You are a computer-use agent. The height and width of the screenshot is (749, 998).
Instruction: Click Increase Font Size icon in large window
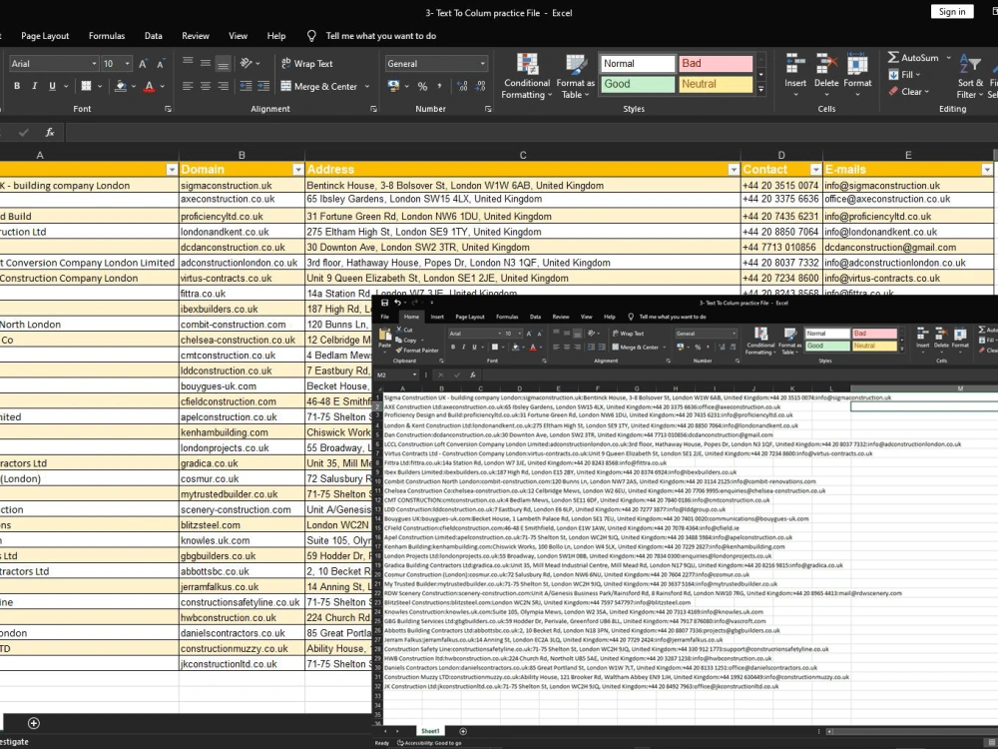[x=143, y=64]
